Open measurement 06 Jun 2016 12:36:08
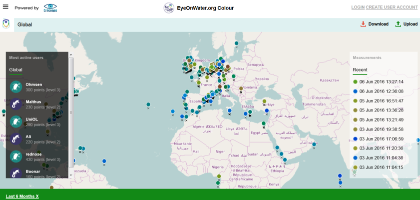Image resolution: width=420 pixels, height=200 pixels. [378, 91]
